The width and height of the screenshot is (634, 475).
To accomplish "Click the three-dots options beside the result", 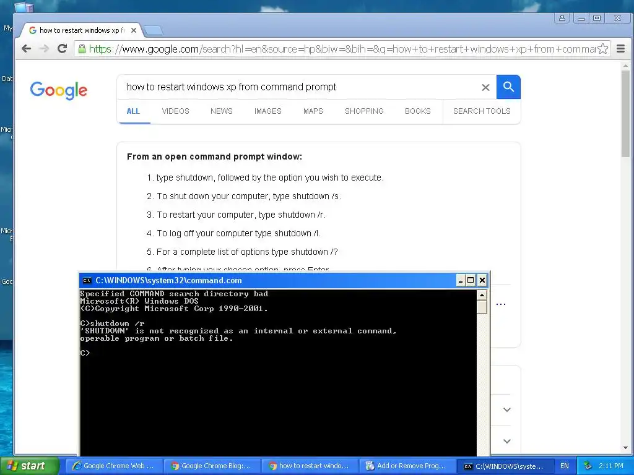I will pyautogui.click(x=500, y=304).
